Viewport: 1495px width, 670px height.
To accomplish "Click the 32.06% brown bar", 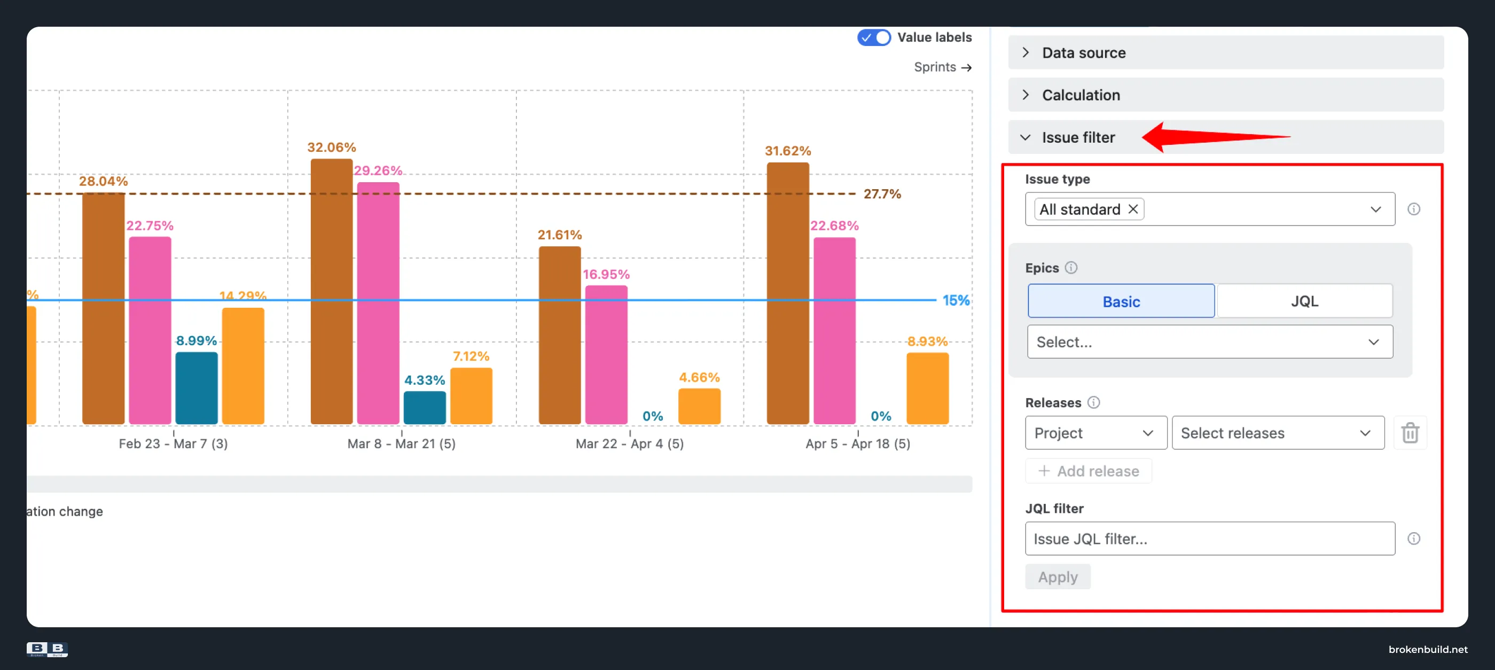I will (x=331, y=292).
